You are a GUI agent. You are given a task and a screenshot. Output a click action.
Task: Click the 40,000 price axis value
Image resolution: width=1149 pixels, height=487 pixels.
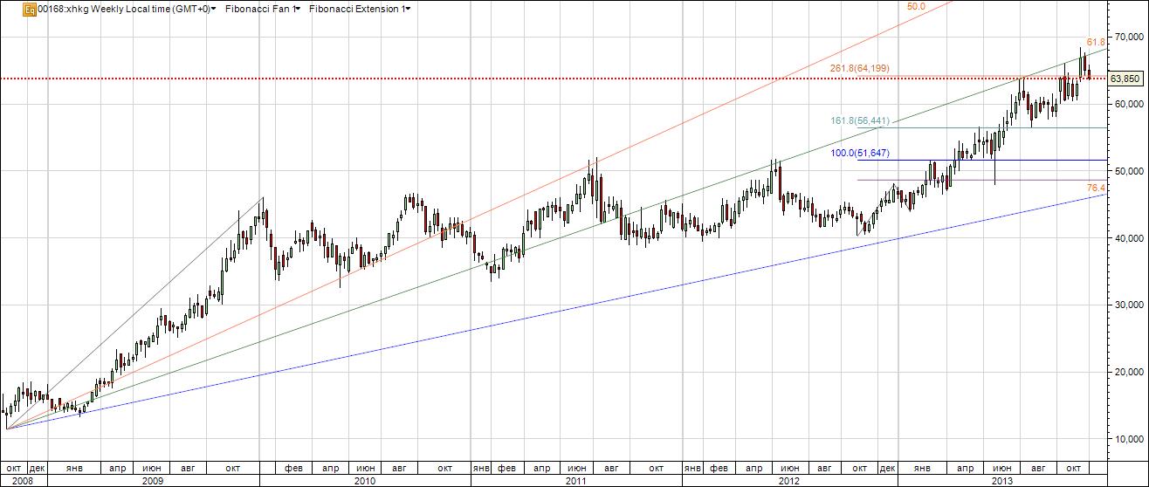[x=1131, y=238]
